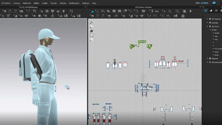This screenshot has height=125, width=222.
Task: Toggle top display icon in 2D window side strip
Action: [x=92, y=22]
